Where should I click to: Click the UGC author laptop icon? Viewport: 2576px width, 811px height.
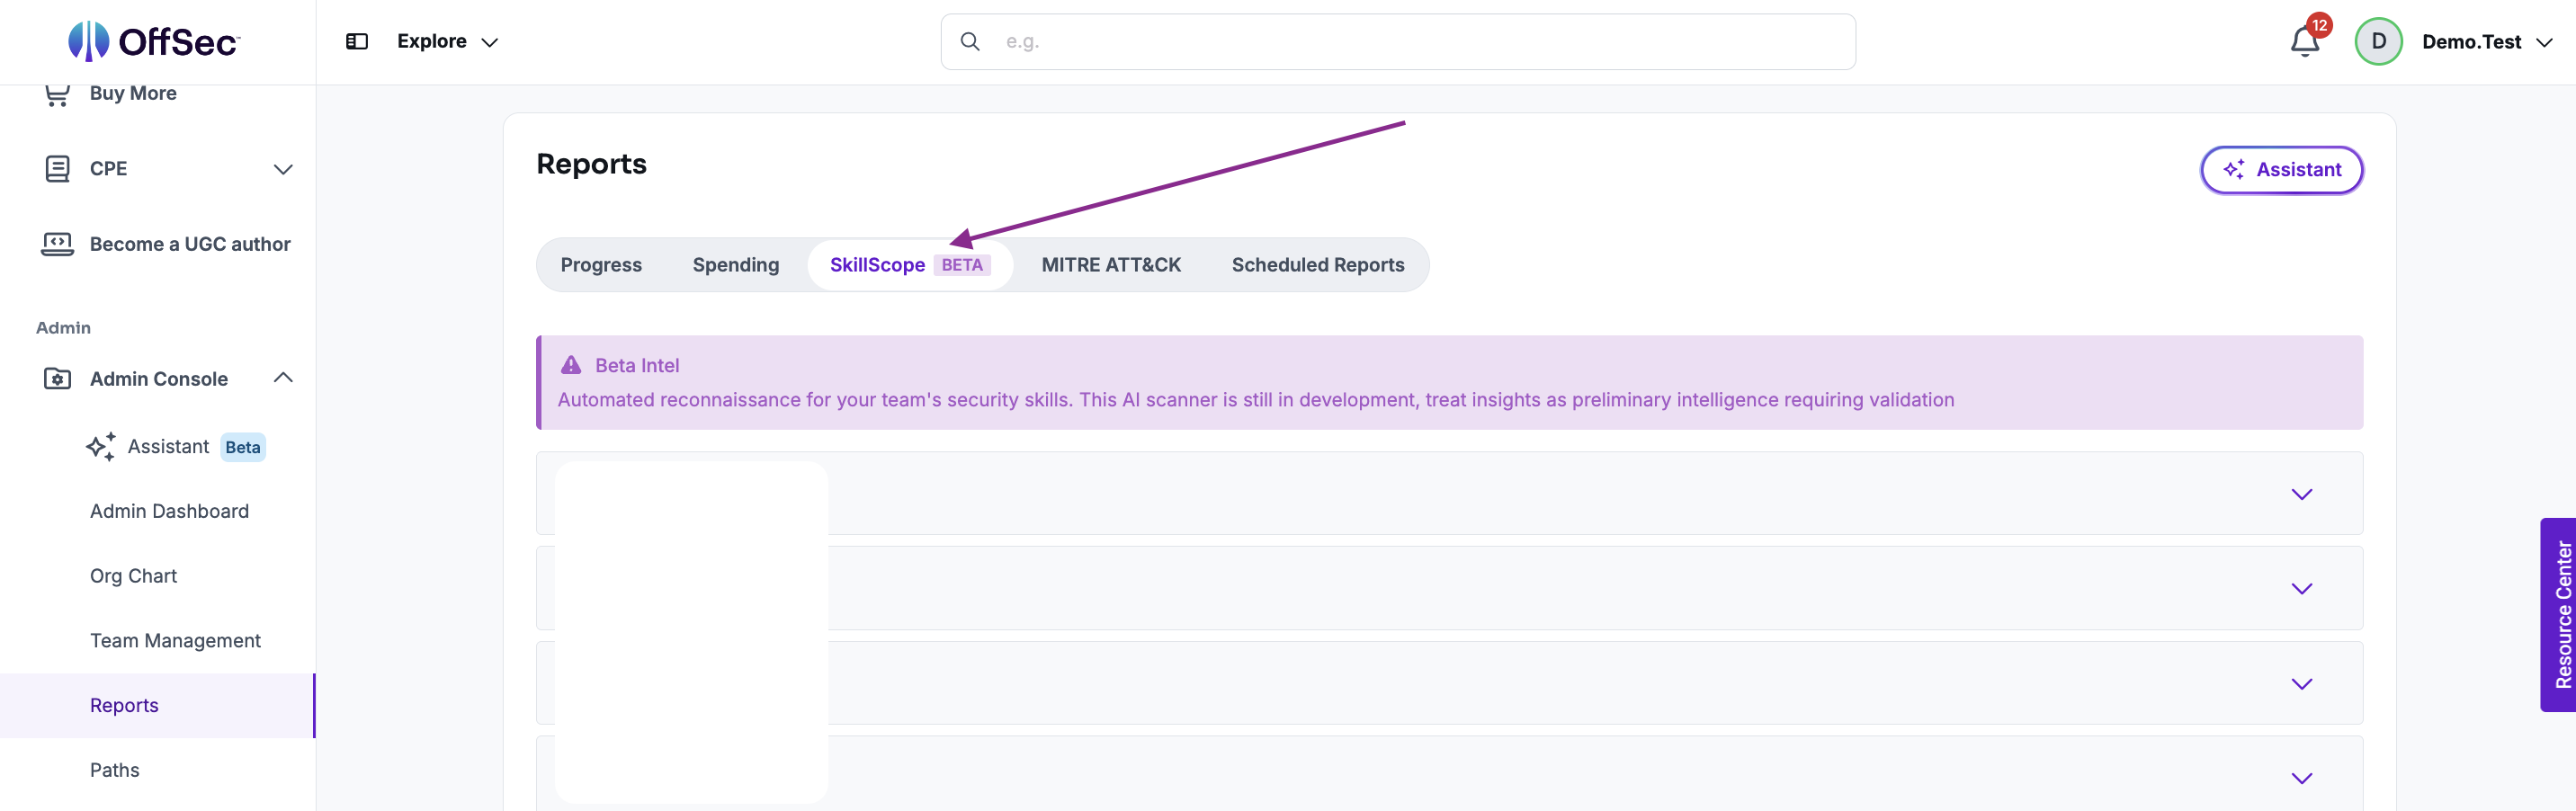pos(57,244)
